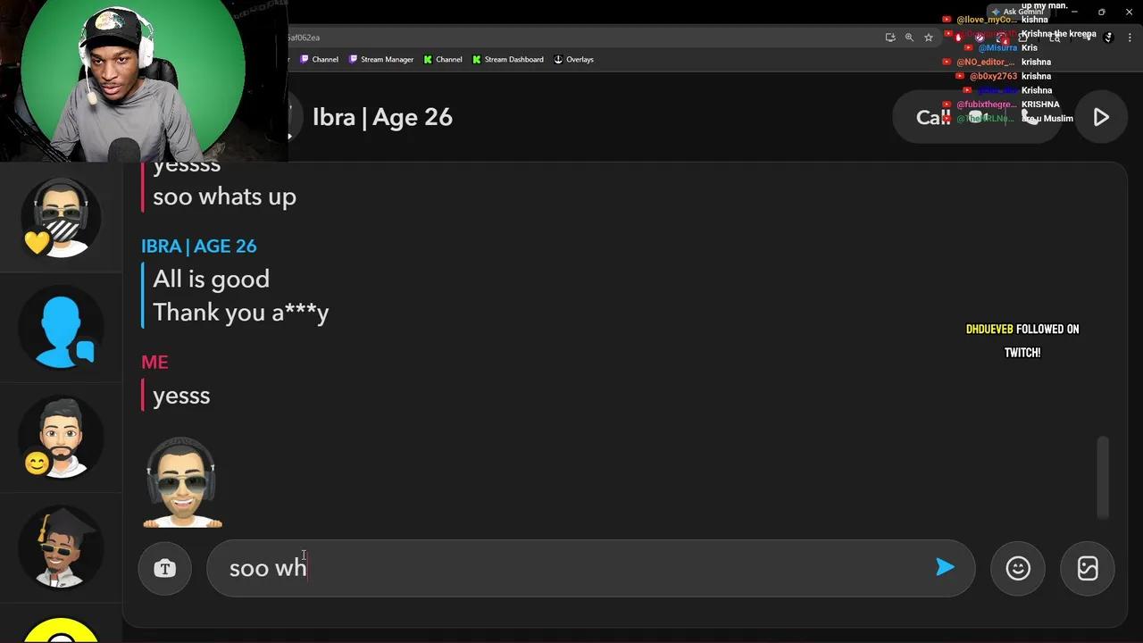This screenshot has width=1143, height=643.
Task: Click the Call button in chat header
Action: (933, 117)
